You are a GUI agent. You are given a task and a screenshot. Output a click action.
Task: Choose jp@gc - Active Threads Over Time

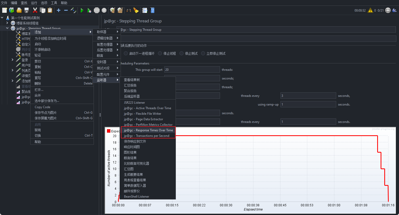tap(148, 108)
